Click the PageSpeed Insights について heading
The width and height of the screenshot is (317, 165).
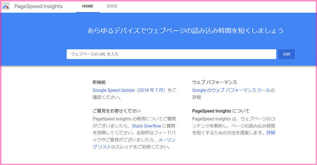point(221,111)
